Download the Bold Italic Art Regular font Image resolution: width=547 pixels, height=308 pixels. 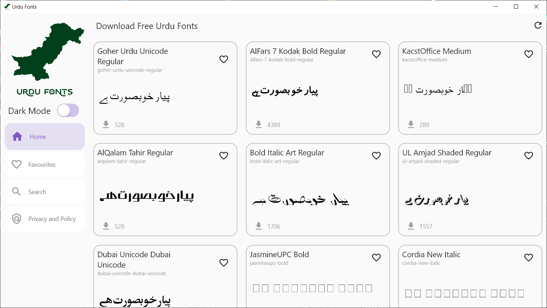[259, 226]
